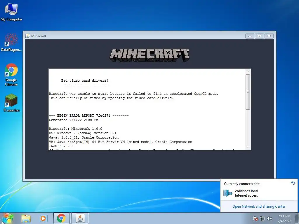Select the TLauncher desktop shortcut
This screenshot has height=224, width=299.
[11, 103]
